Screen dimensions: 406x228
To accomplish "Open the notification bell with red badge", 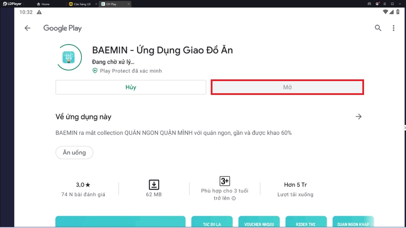I will pyautogui.click(x=377, y=4).
